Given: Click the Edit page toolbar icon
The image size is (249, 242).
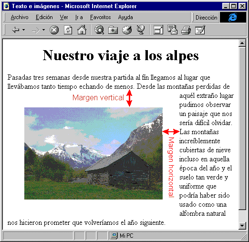Looking at the screenshot, I should (200, 30).
